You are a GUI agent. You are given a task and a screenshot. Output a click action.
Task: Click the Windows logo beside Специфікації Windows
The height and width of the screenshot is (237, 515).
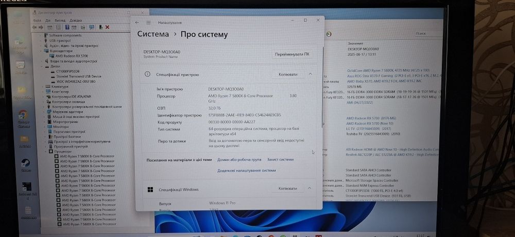click(150, 189)
